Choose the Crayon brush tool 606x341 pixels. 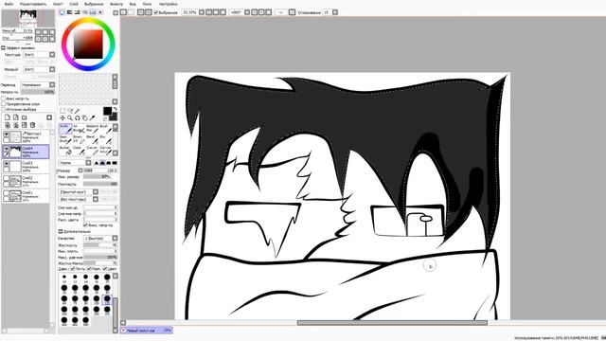click(92, 151)
